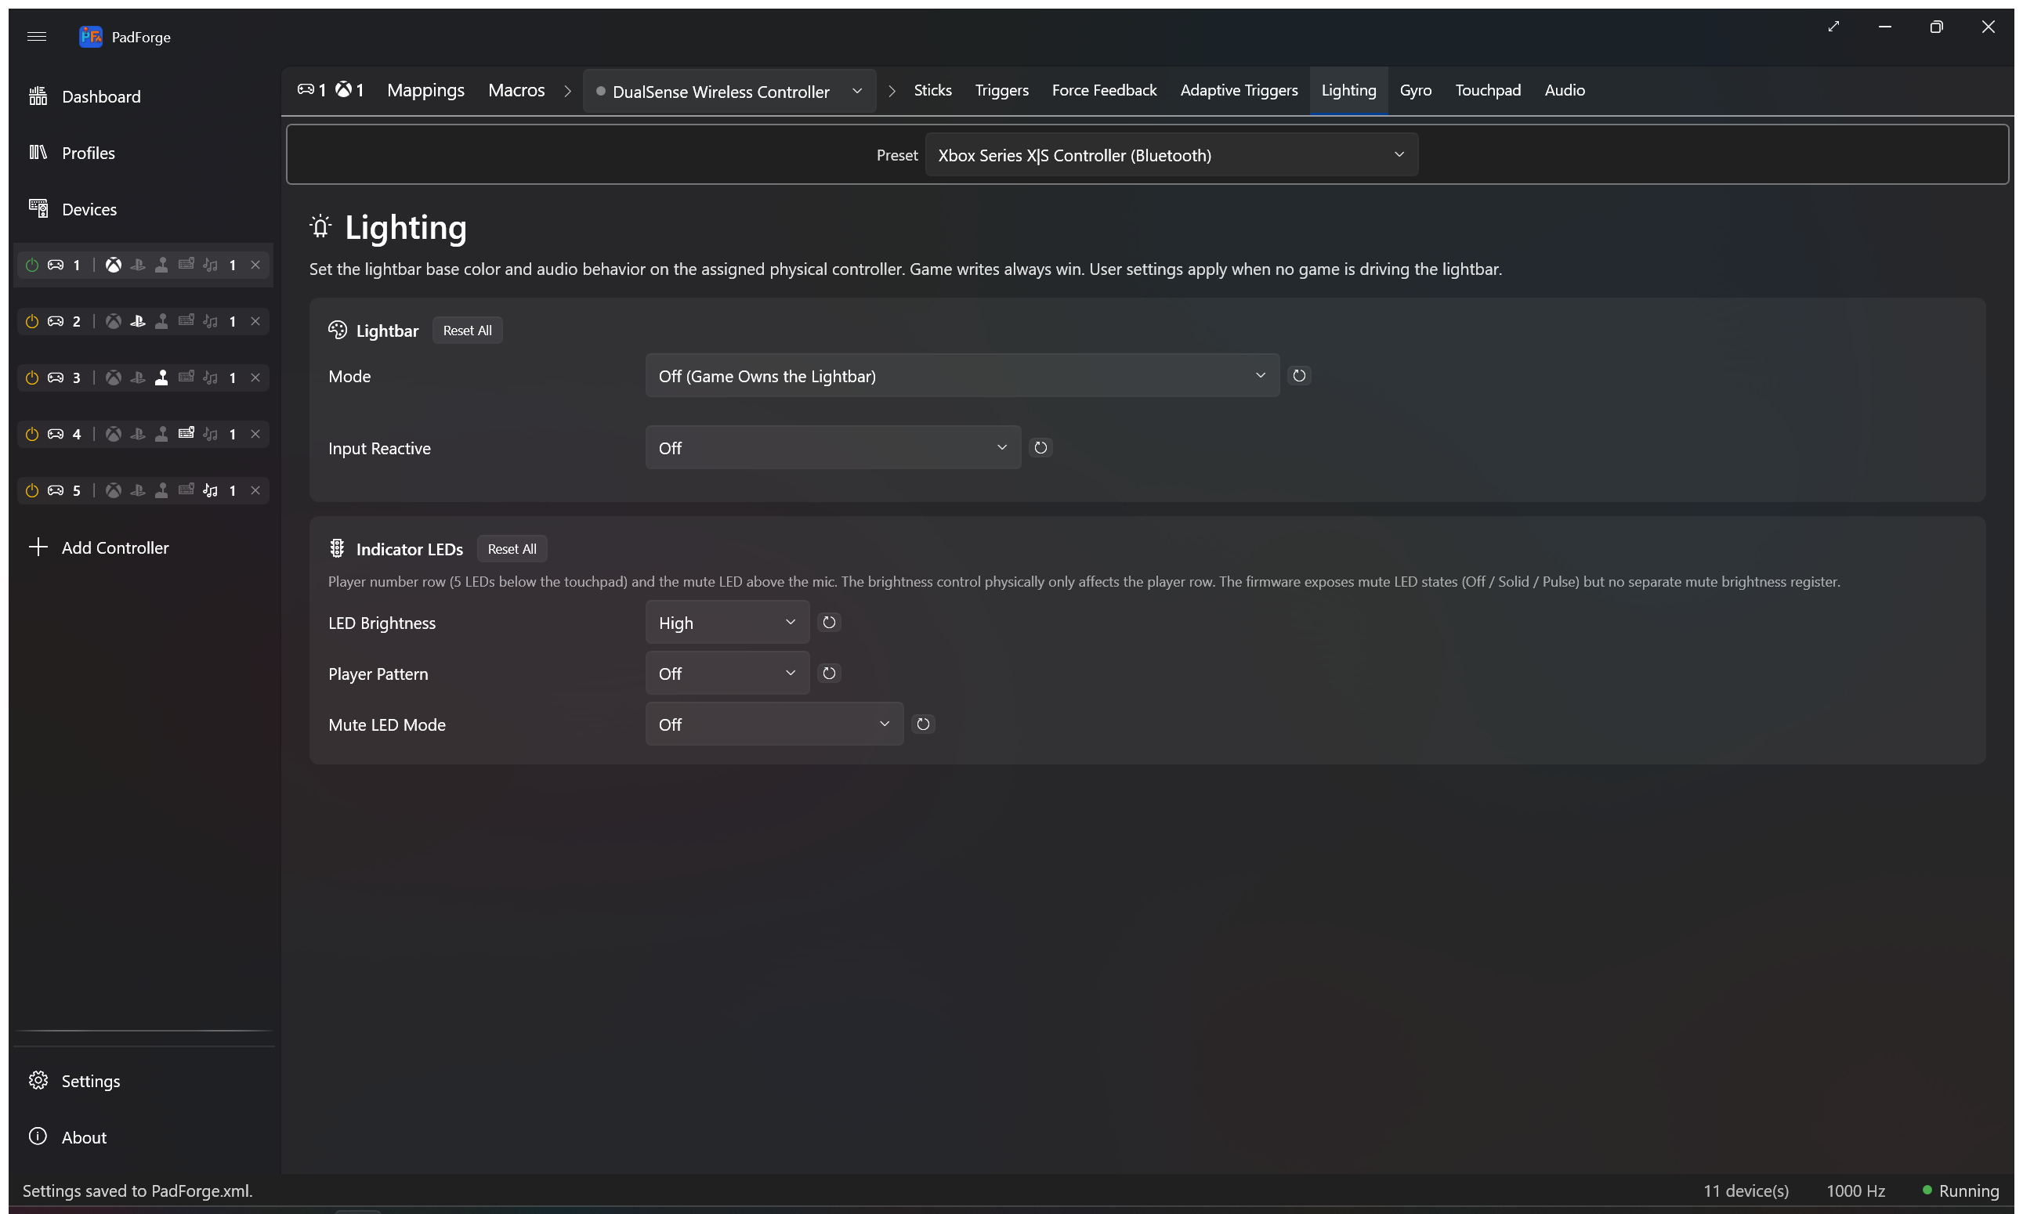Select keyboard-mouse type for controller 5
The width and height of the screenshot is (2023, 1214).
(186, 491)
